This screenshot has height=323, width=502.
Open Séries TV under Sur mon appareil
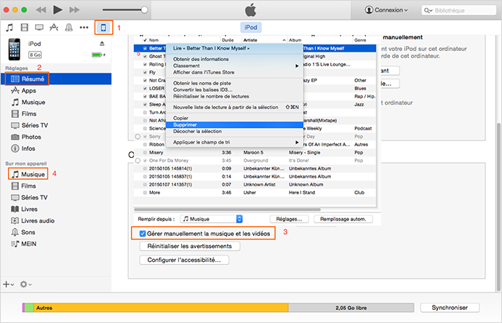[29, 198]
